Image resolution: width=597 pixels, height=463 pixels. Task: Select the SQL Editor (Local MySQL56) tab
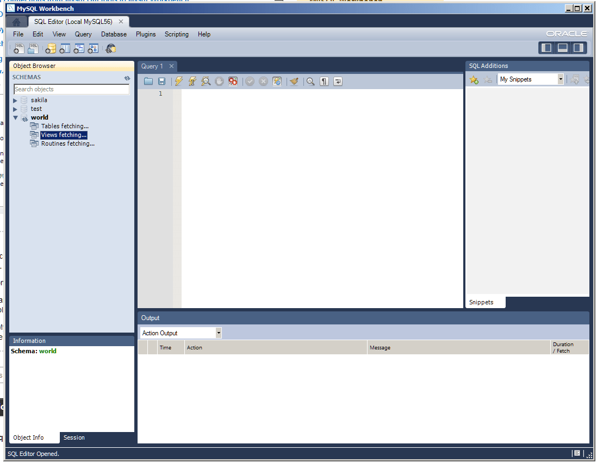73,22
